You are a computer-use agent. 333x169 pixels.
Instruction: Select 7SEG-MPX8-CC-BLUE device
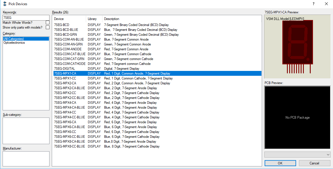(x=157, y=146)
